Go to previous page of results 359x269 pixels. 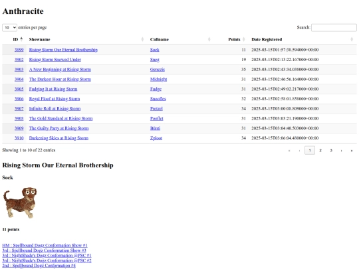(299, 151)
